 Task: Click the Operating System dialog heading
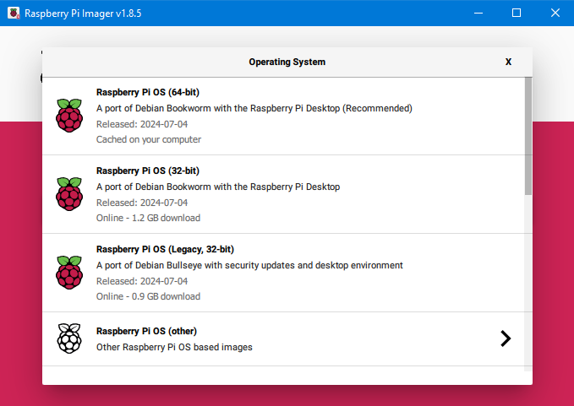pyautogui.click(x=287, y=62)
